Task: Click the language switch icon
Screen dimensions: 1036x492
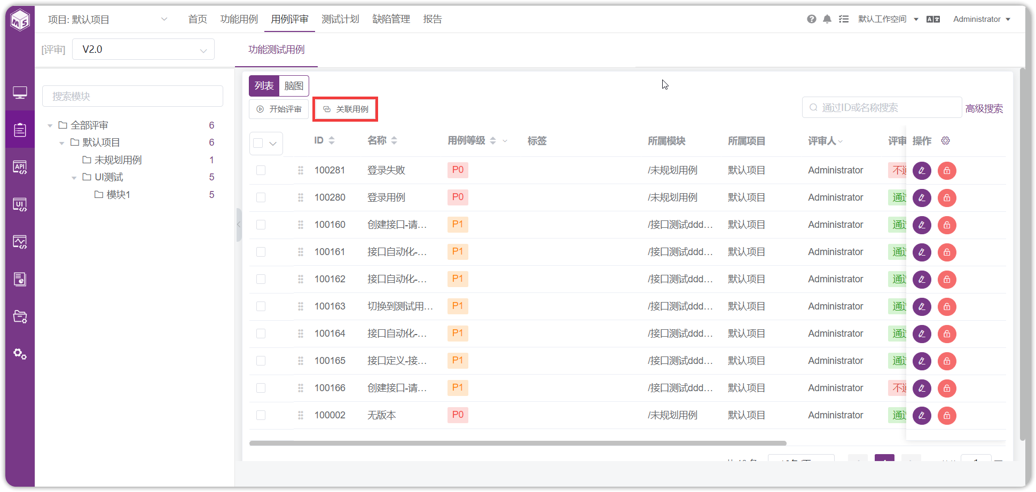Action: [933, 19]
